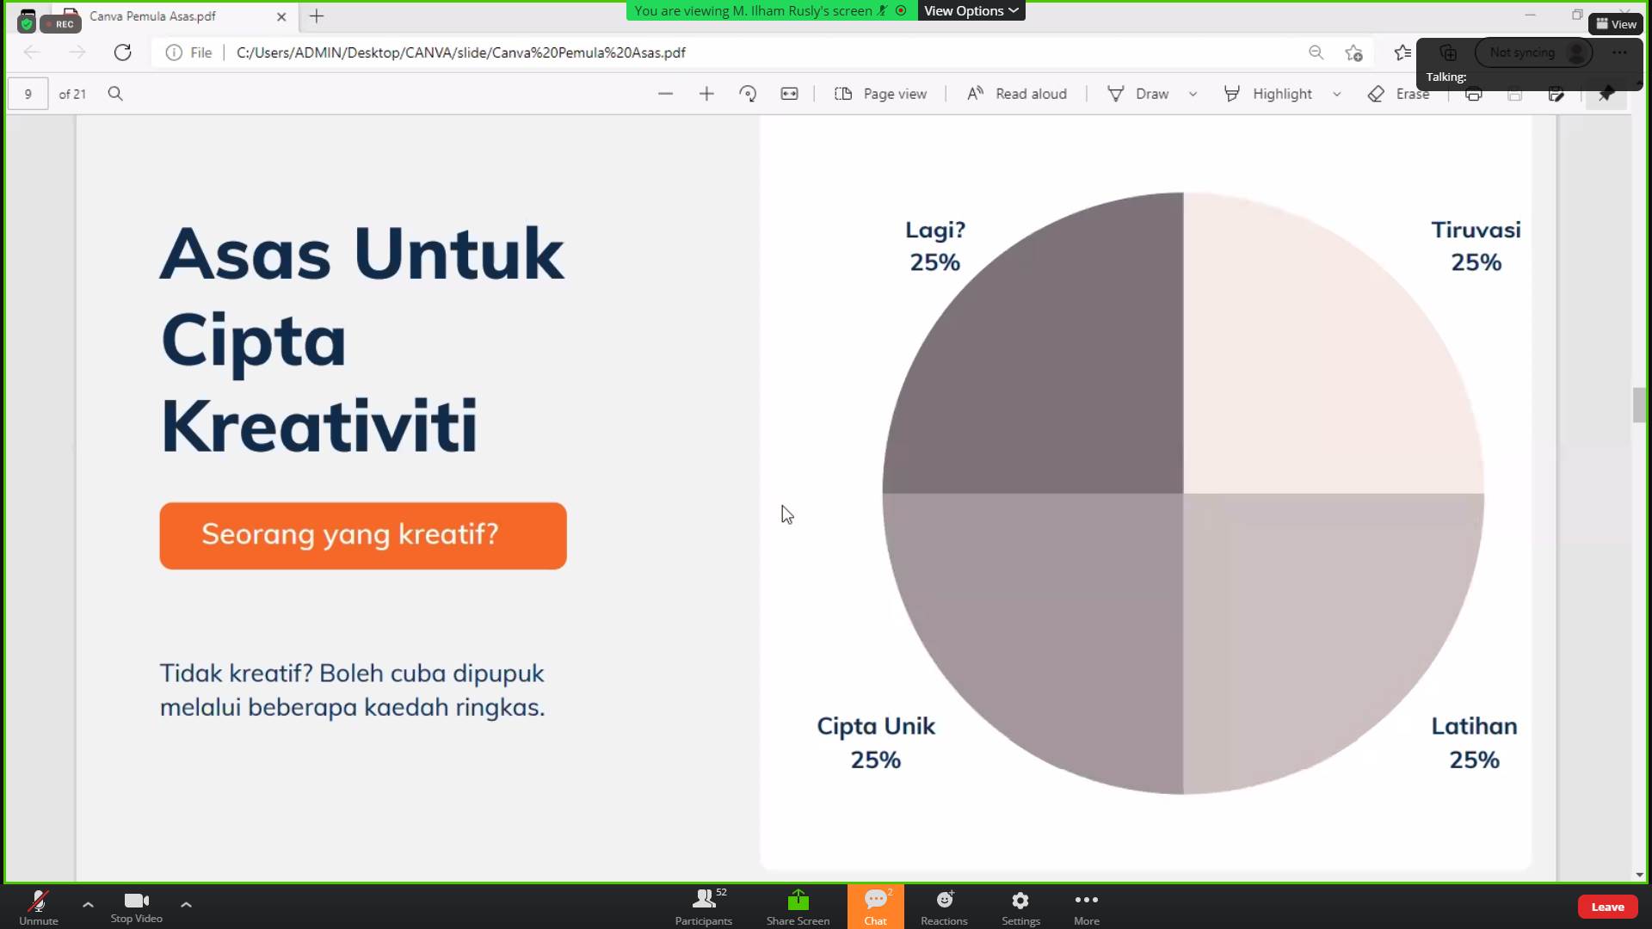The height and width of the screenshot is (929, 1652).
Task: Expand Highlight color options arrow
Action: tap(1337, 94)
